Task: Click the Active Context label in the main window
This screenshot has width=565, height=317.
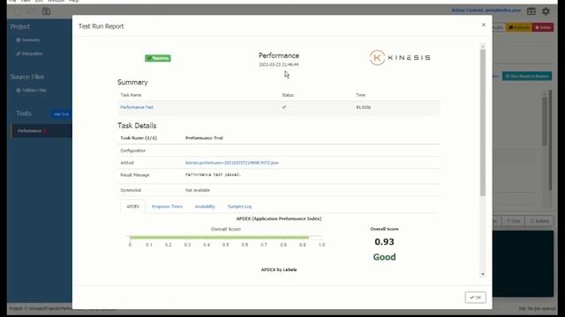Action: (x=486, y=10)
